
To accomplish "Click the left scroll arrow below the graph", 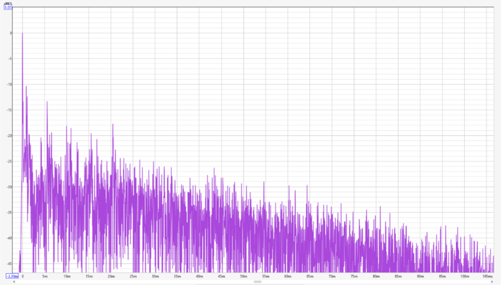I will point(14,282).
